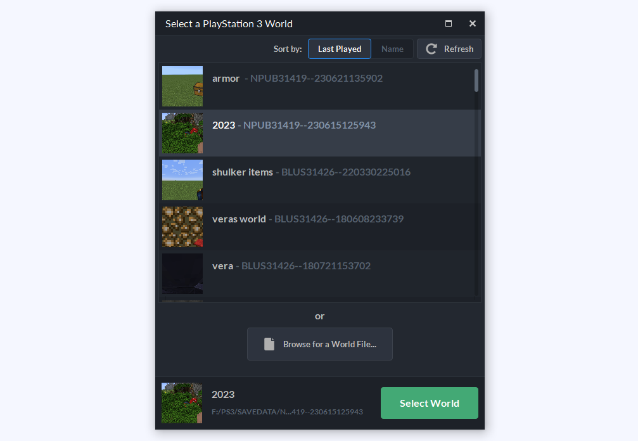
Task: Click the selected 2023 preview thumbnail at bottom
Action: [181, 403]
